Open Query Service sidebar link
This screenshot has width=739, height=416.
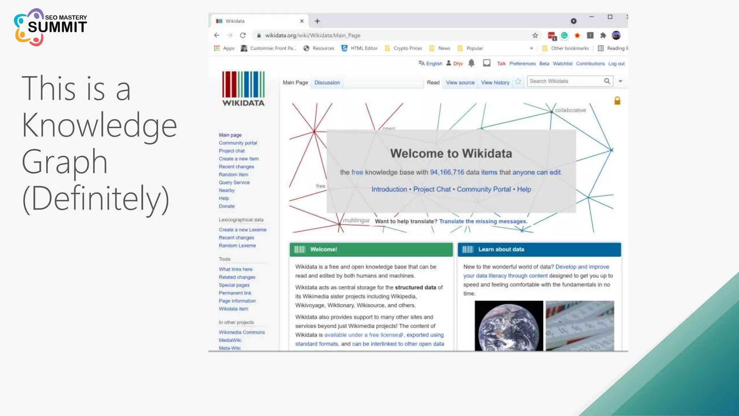coord(234,183)
